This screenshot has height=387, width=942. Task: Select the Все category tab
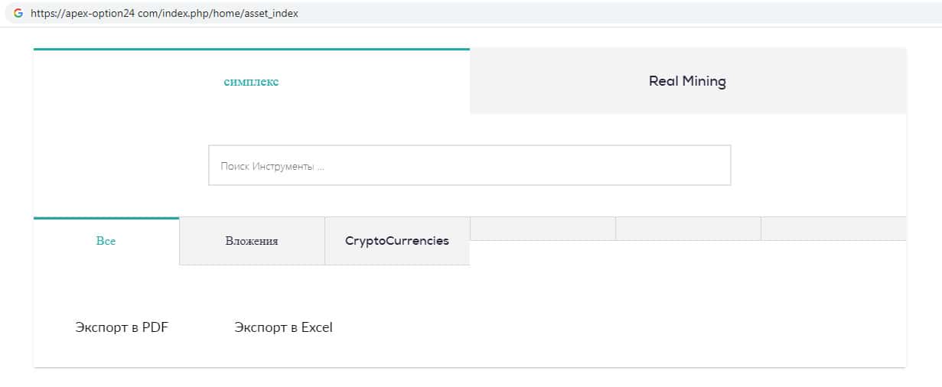(106, 241)
